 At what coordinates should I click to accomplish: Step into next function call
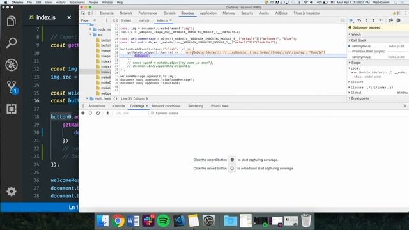click(366, 20)
